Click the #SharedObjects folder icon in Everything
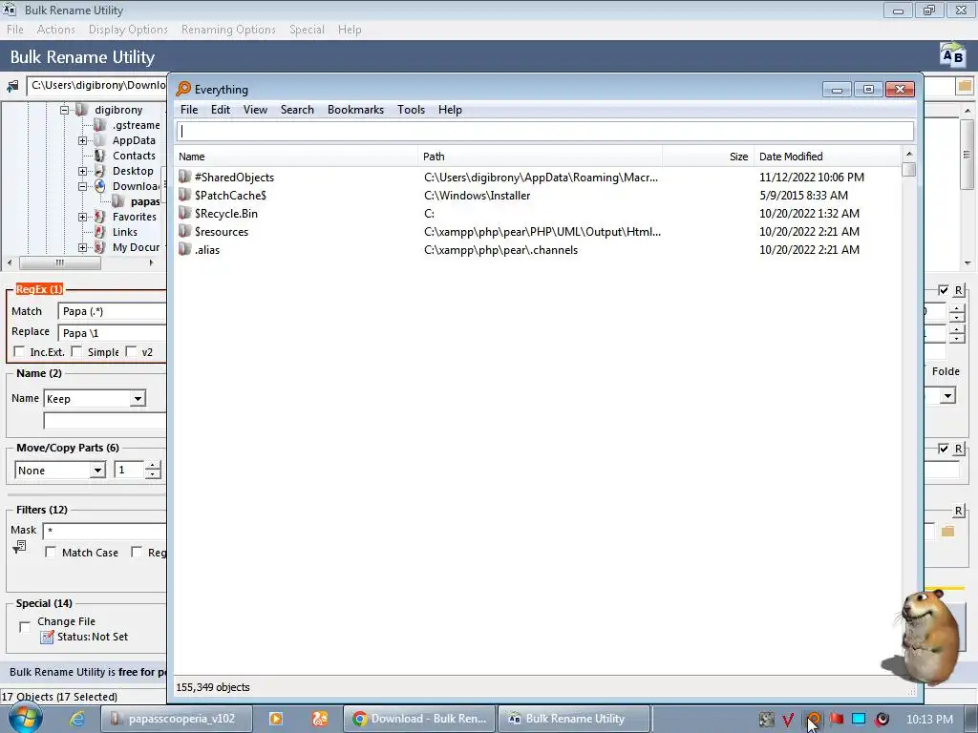 click(184, 177)
